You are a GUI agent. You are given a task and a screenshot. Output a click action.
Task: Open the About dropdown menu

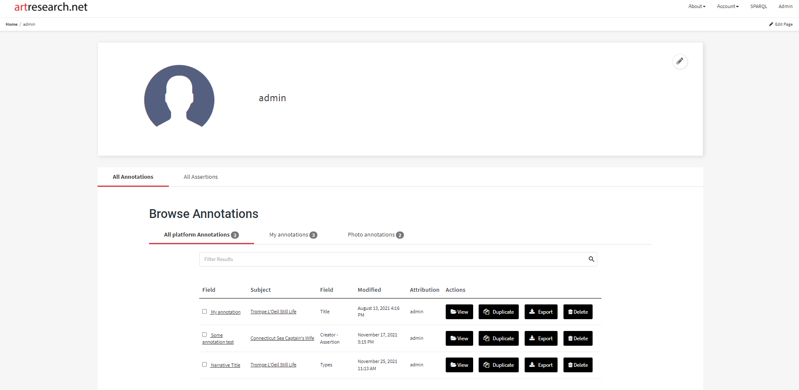tap(697, 6)
